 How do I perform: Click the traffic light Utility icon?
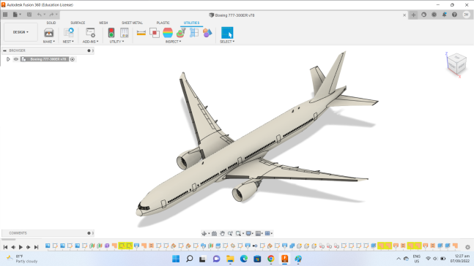111,33
